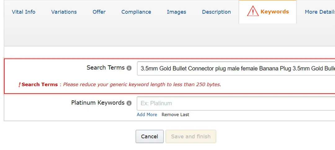Open the Vital Info tab

24,12
